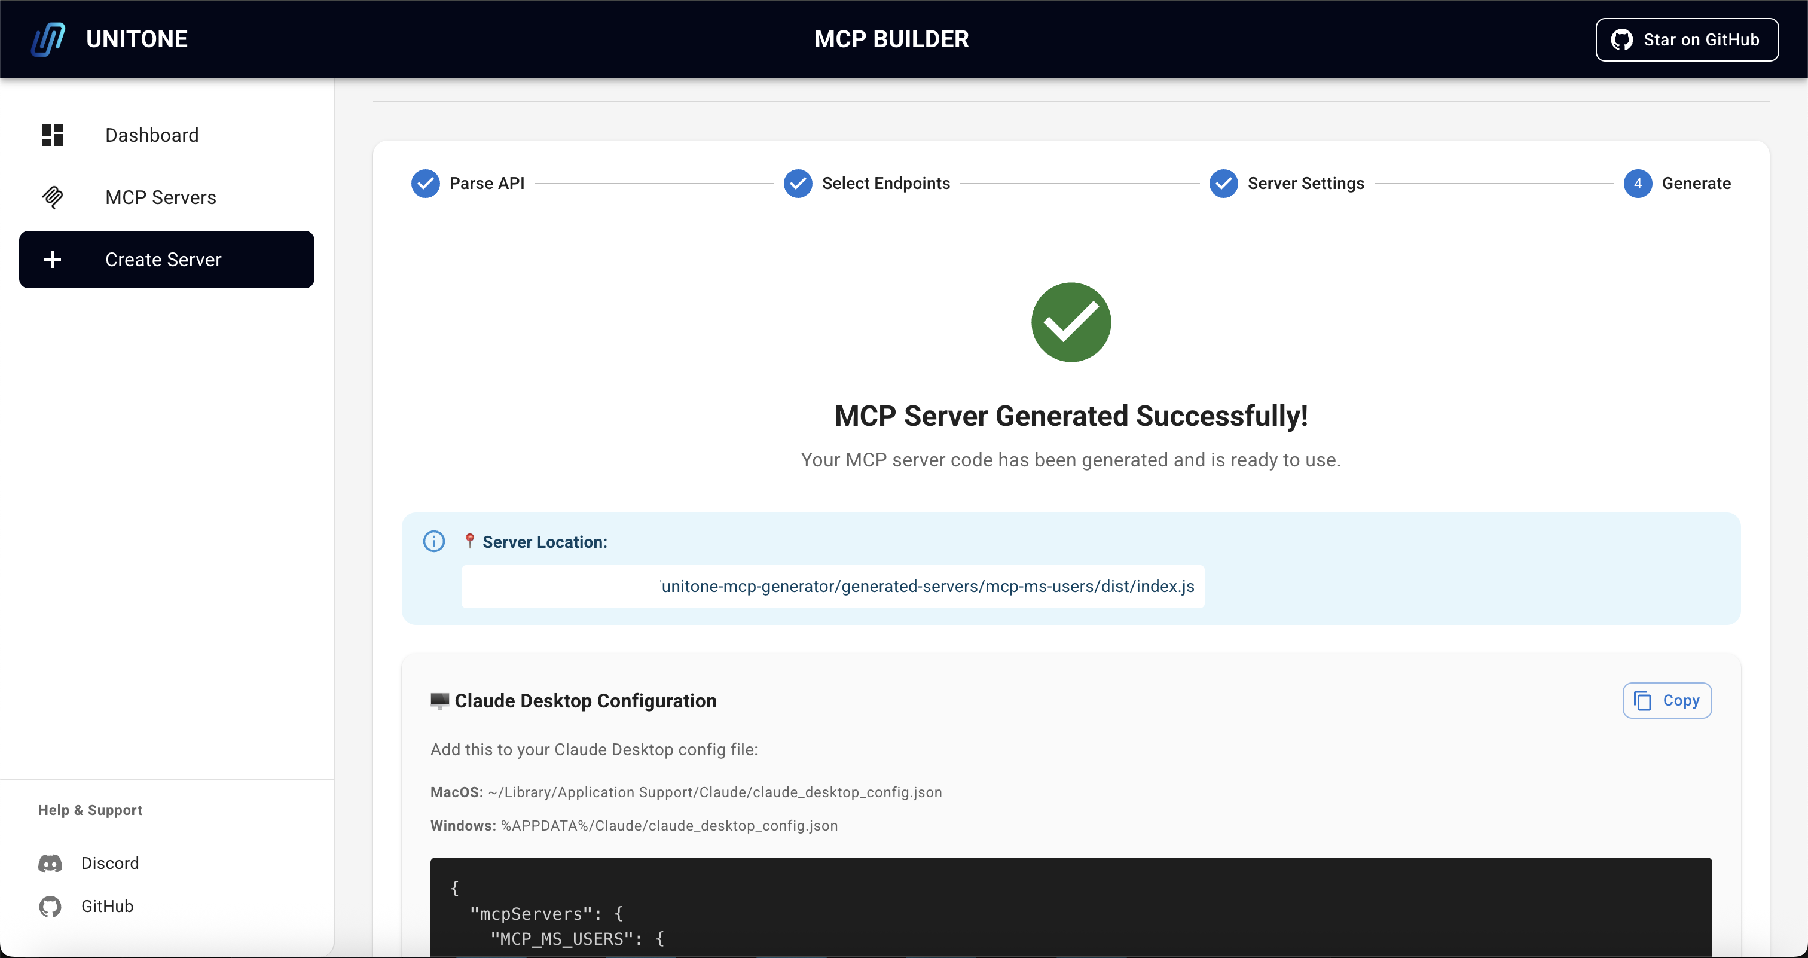Click 'Add this to your Claude Desktop config file' text
Image resolution: width=1808 pixels, height=958 pixels.
click(594, 749)
